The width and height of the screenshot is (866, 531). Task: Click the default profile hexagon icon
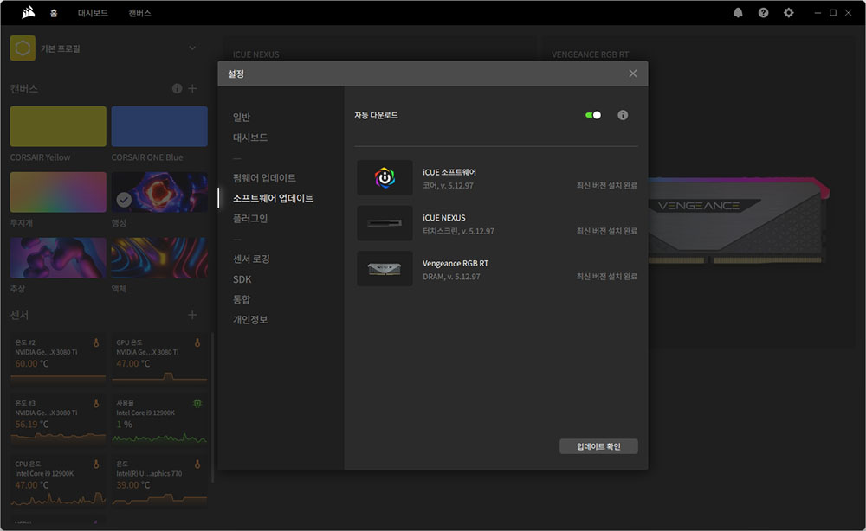click(x=23, y=48)
